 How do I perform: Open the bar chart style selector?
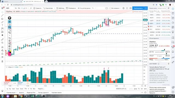tap(31, 8)
